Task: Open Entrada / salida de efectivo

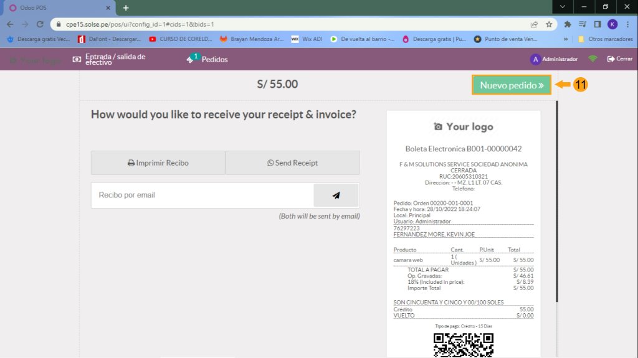Action: point(110,59)
